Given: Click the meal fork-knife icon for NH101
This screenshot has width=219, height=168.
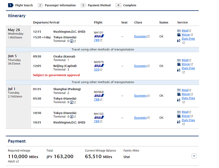Looking at the screenshot, I should pos(179,31).
